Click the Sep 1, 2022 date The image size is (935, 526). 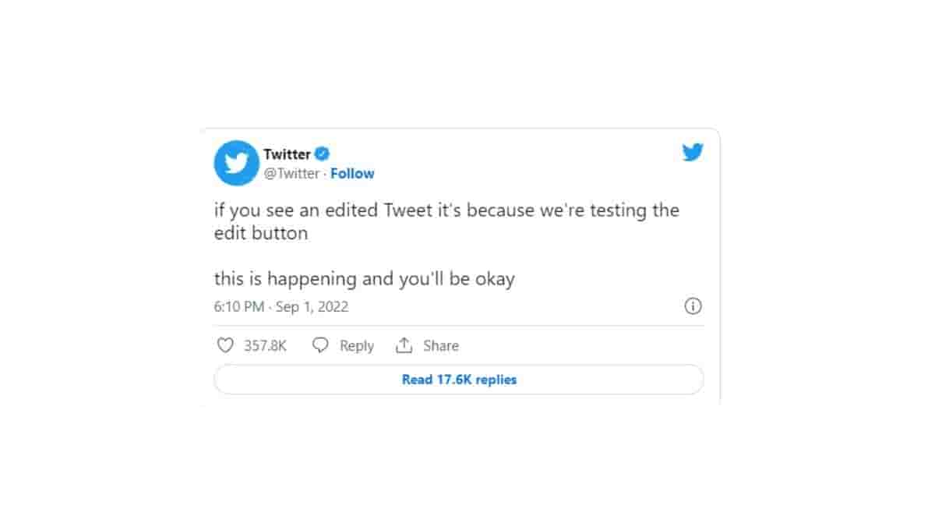312,307
